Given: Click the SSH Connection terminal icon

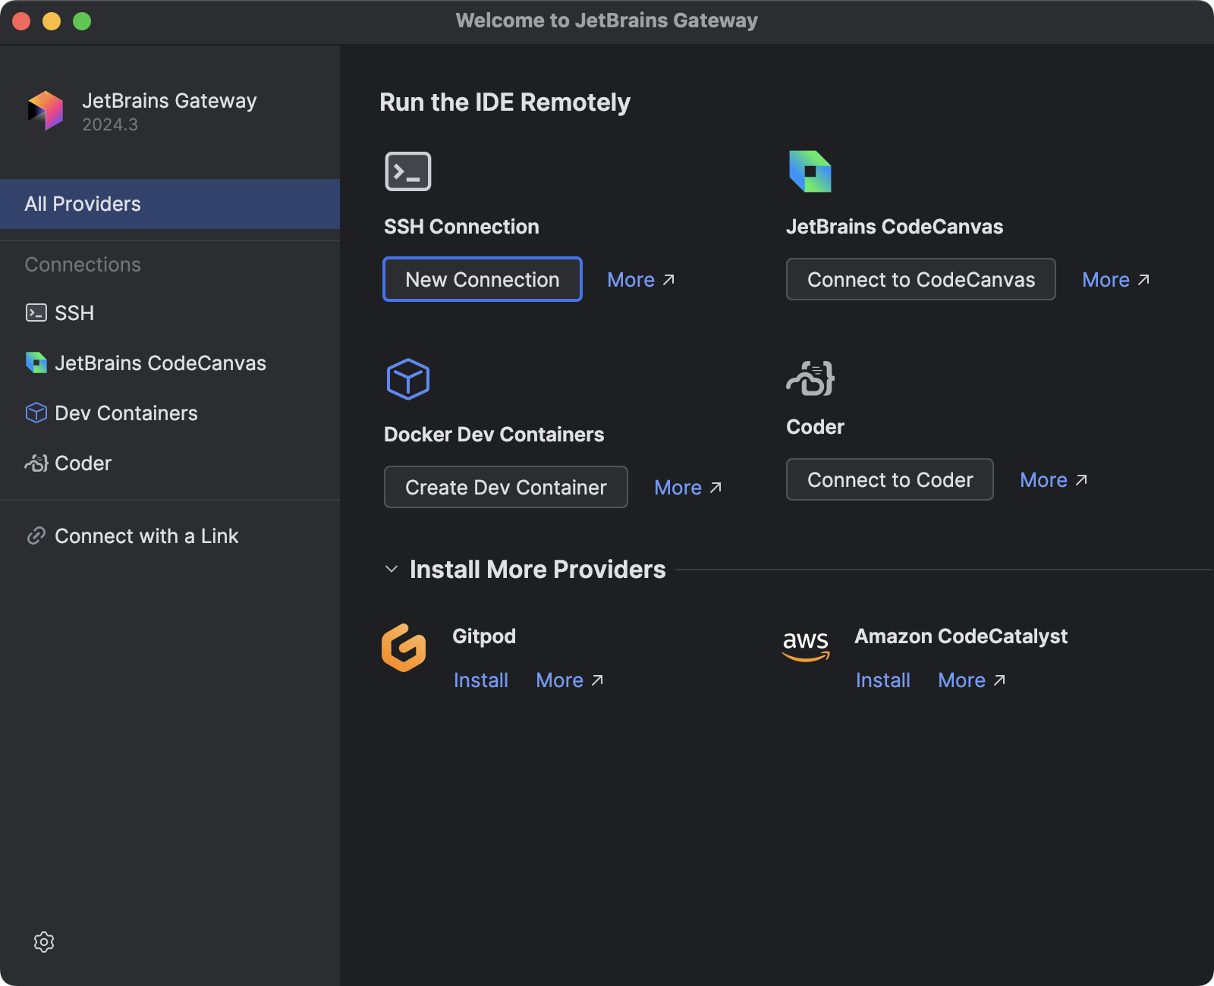Looking at the screenshot, I should 407,171.
